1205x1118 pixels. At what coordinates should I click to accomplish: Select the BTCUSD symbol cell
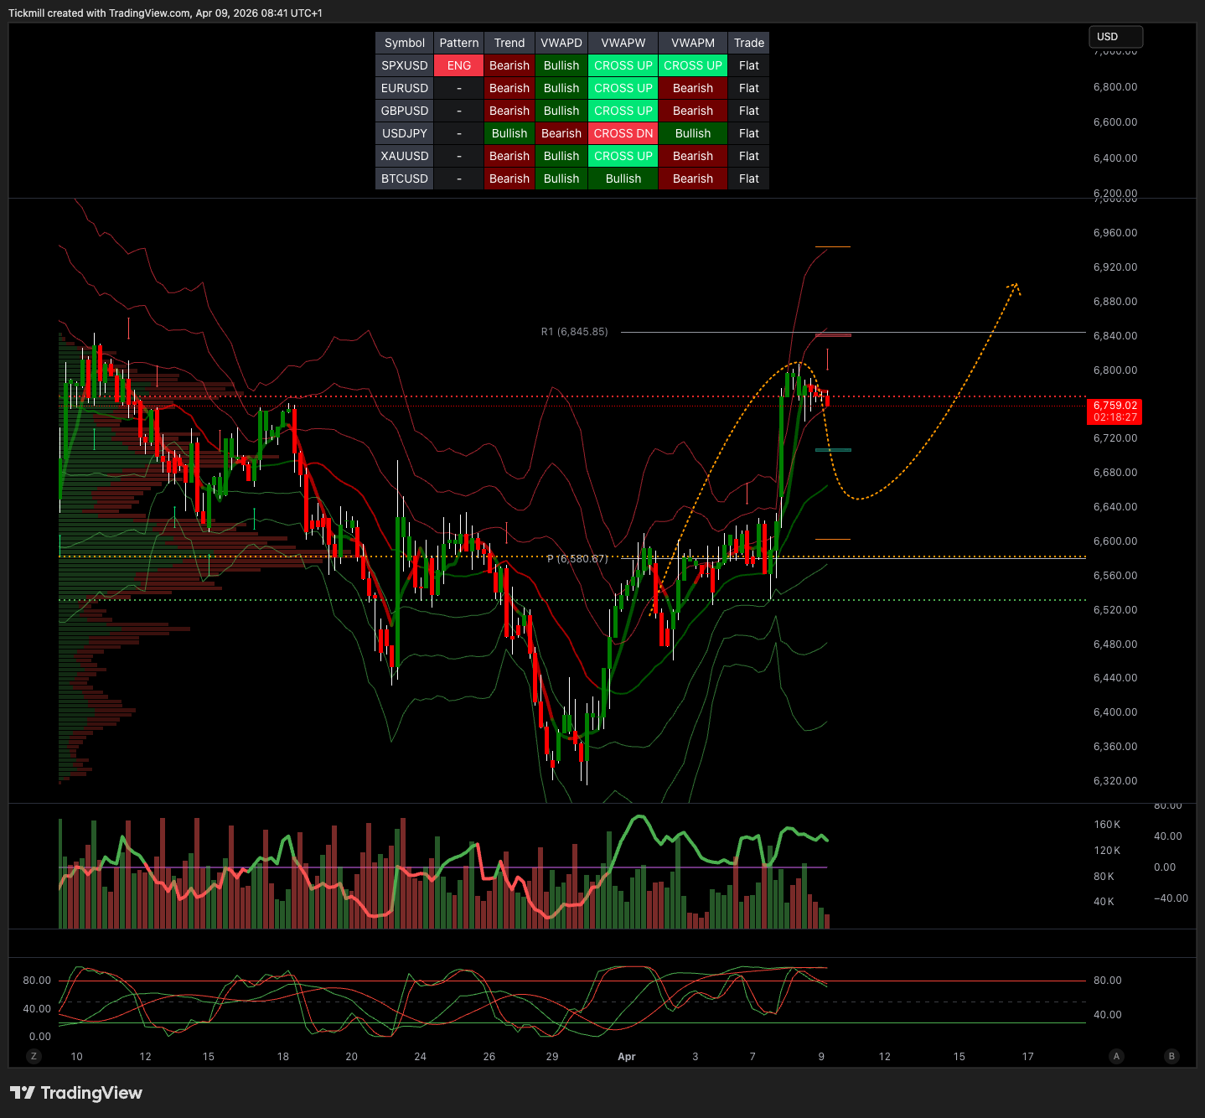click(404, 179)
